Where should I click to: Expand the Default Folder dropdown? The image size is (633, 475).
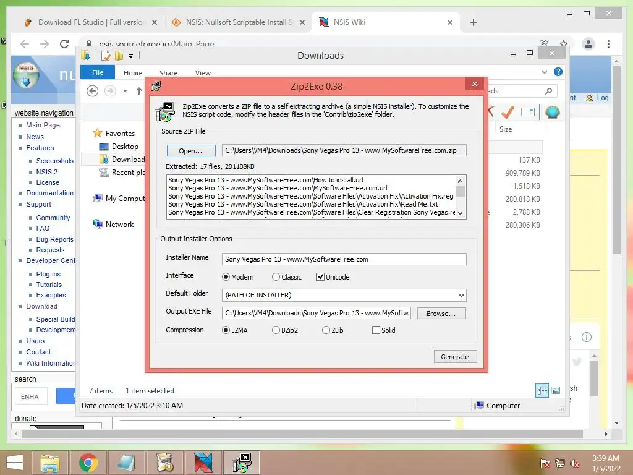(x=461, y=295)
